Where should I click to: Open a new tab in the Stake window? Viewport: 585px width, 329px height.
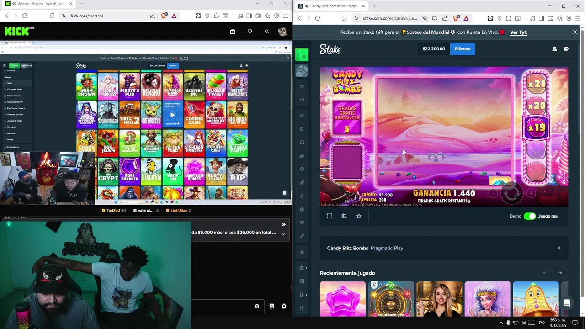375,6
